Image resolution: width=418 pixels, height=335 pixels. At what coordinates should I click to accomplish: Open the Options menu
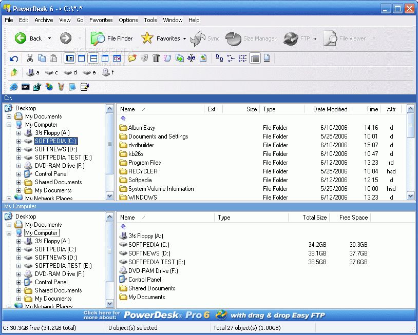(128, 20)
